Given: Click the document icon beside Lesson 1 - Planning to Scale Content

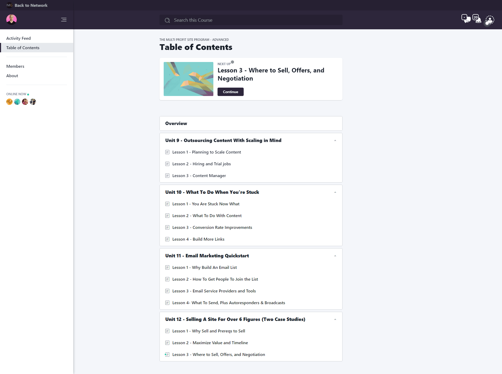Looking at the screenshot, I should coord(167,152).
